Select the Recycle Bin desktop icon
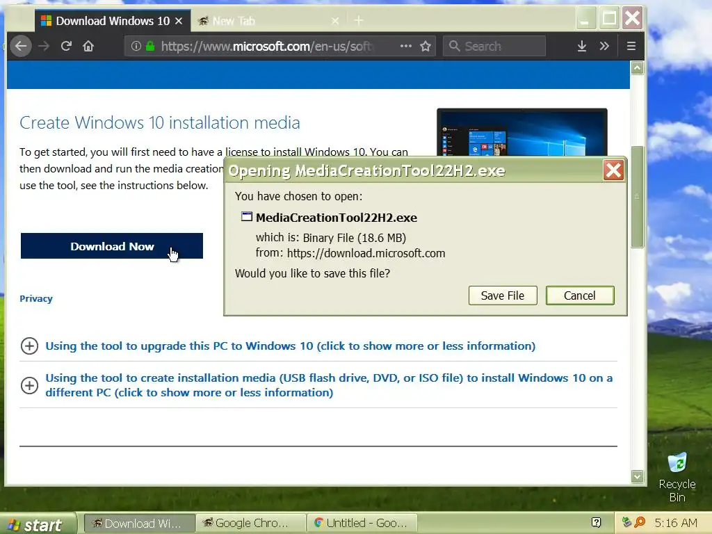 [677, 477]
